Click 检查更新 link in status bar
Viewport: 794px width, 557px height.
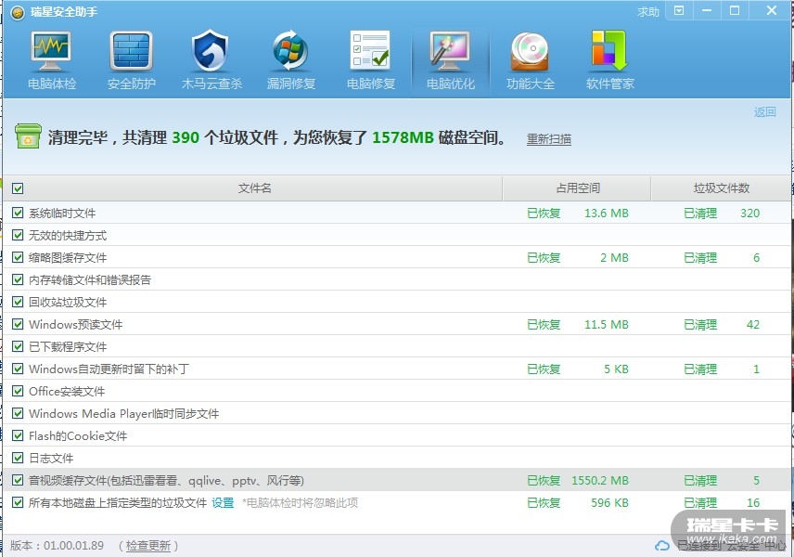point(147,546)
